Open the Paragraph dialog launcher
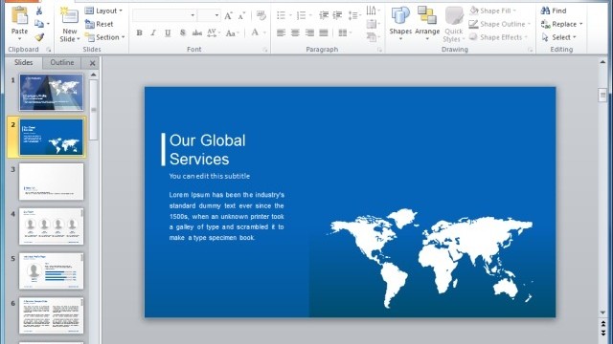This screenshot has height=344, width=613. [379, 50]
